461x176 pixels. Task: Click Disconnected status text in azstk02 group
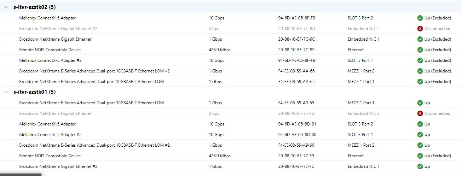[x=437, y=29]
